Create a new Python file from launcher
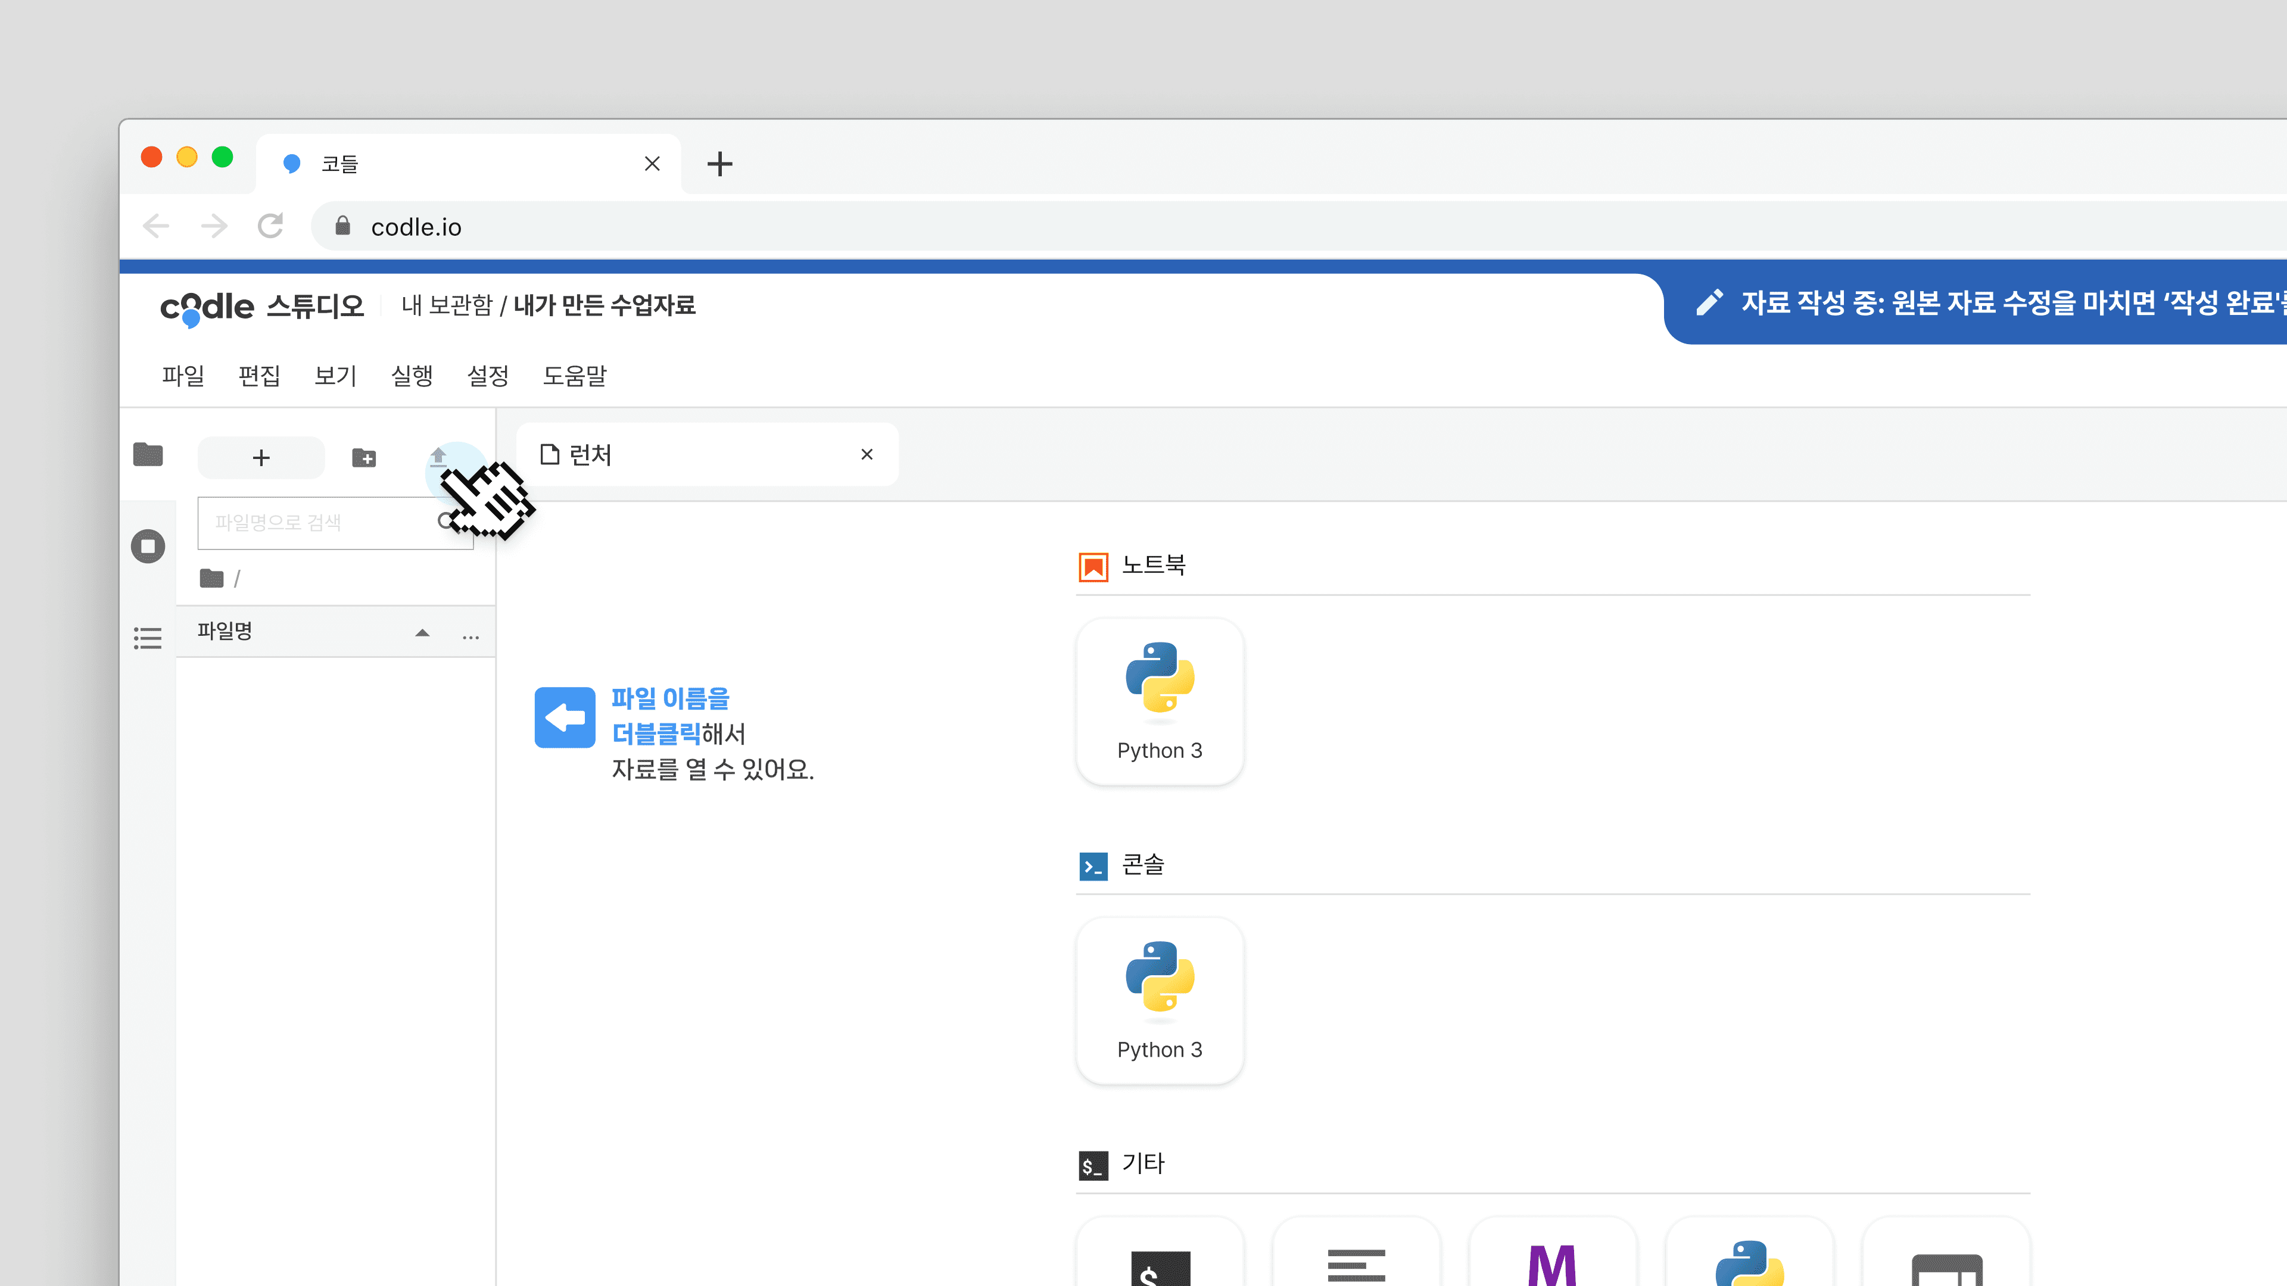 [x=1750, y=1252]
